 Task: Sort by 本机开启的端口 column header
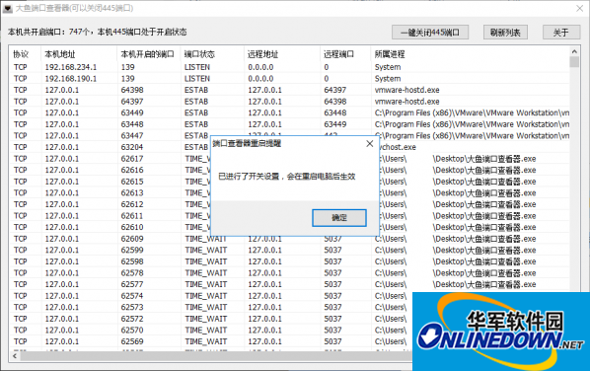pos(149,54)
